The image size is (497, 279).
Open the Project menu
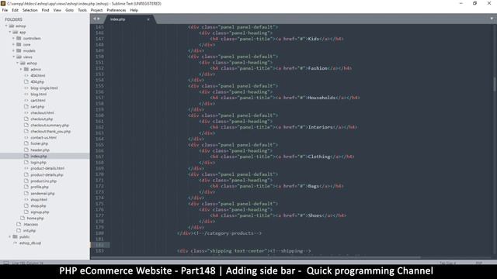point(96,10)
